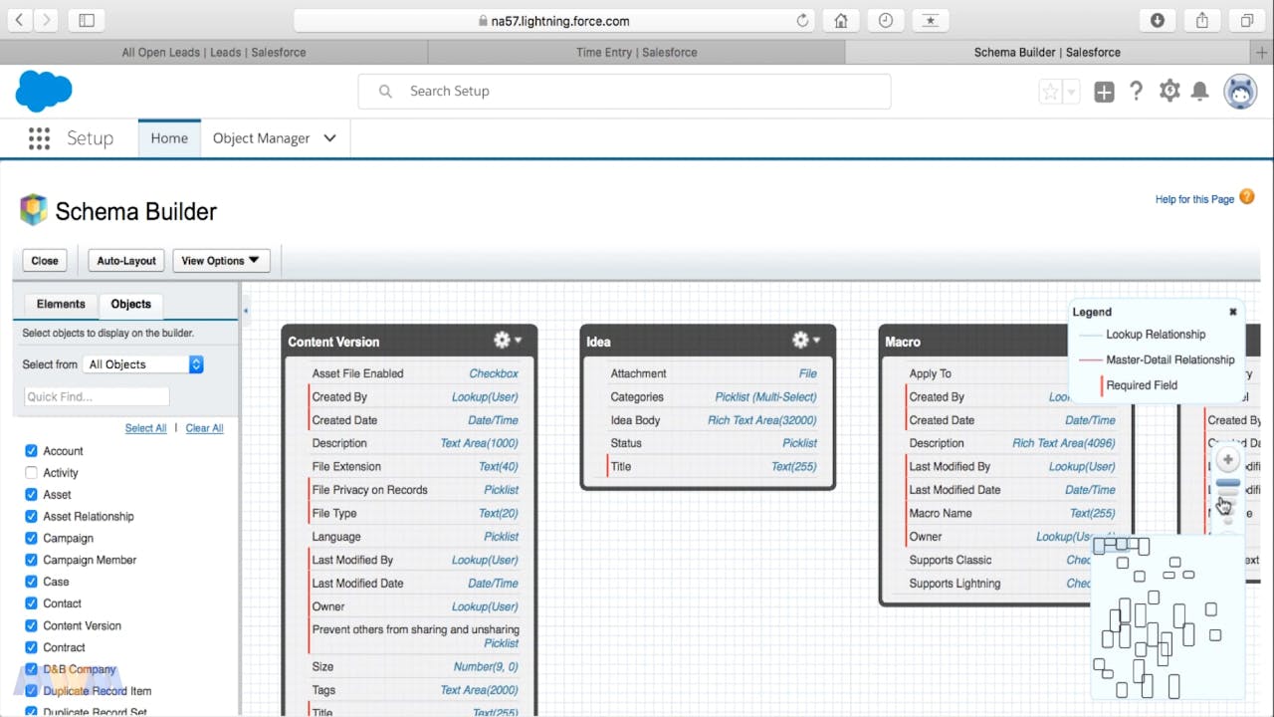Expand the All Objects select list

(x=145, y=364)
